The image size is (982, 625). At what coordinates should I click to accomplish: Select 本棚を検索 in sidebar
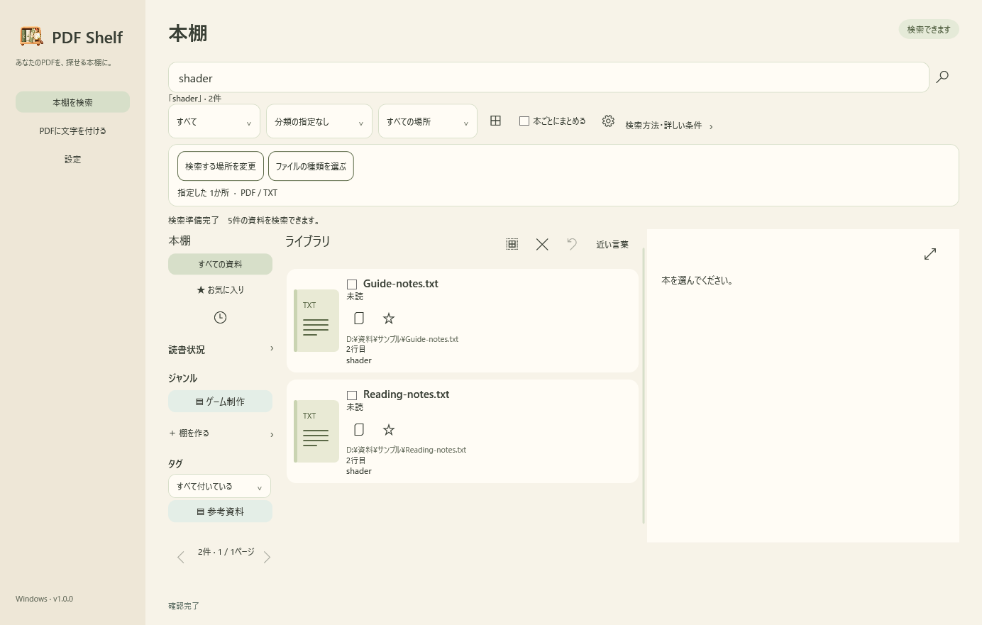tap(72, 102)
